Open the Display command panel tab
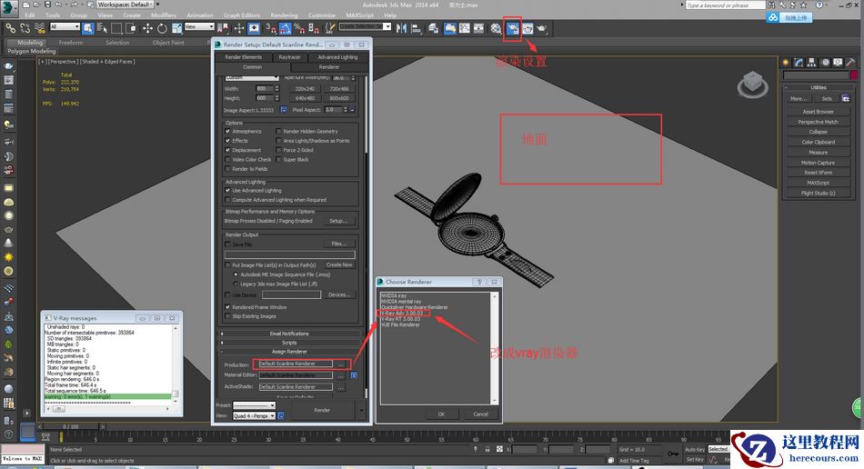This screenshot has height=469, width=864. point(839,62)
